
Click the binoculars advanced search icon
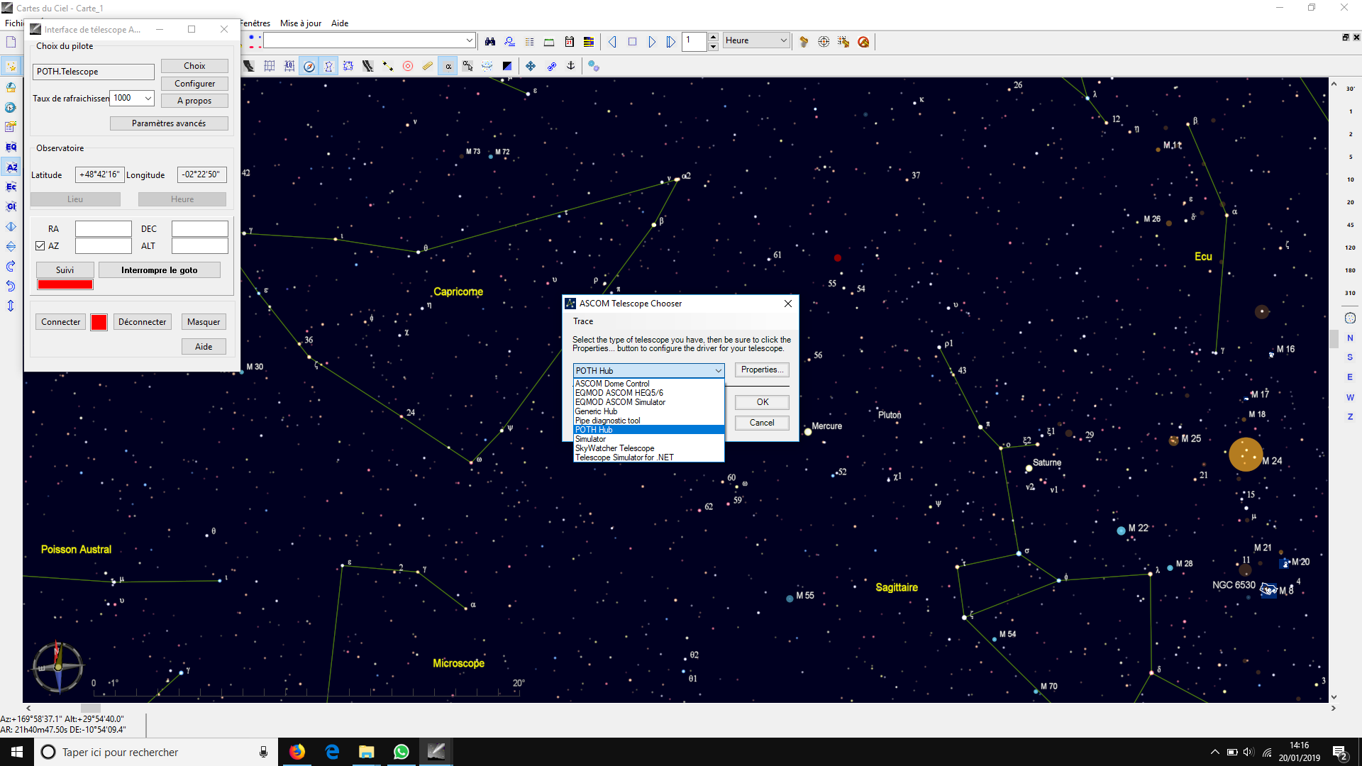pyautogui.click(x=489, y=42)
